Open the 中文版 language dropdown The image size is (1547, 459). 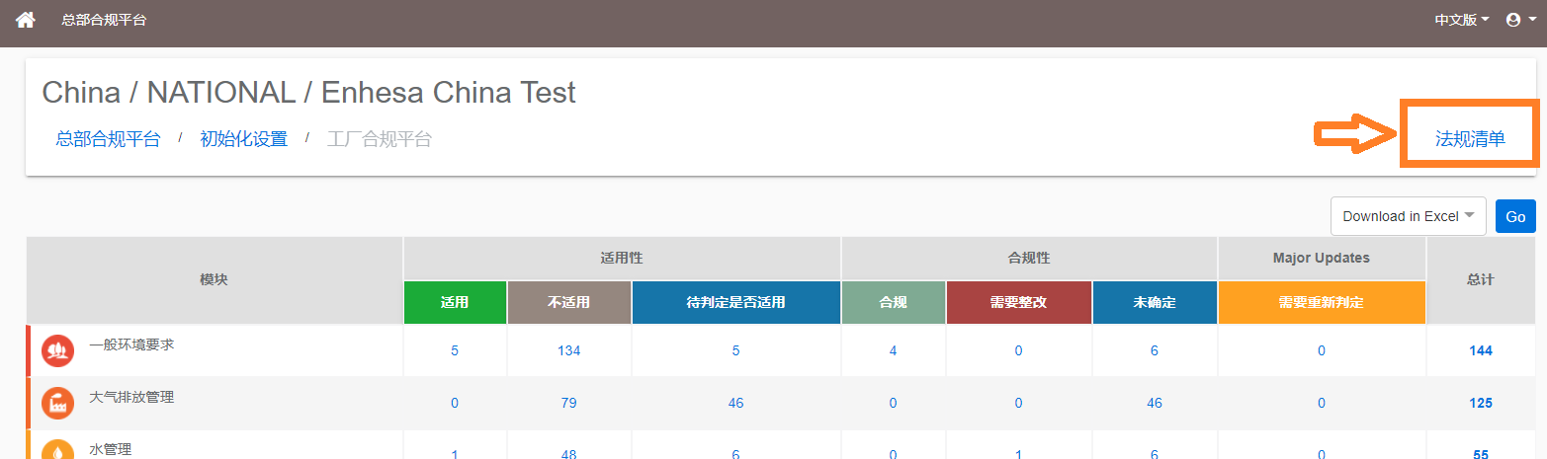click(x=1461, y=20)
